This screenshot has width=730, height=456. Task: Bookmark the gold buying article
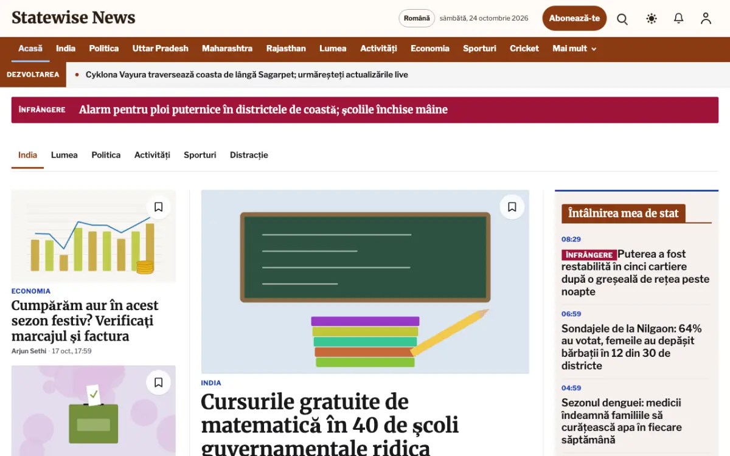click(159, 207)
